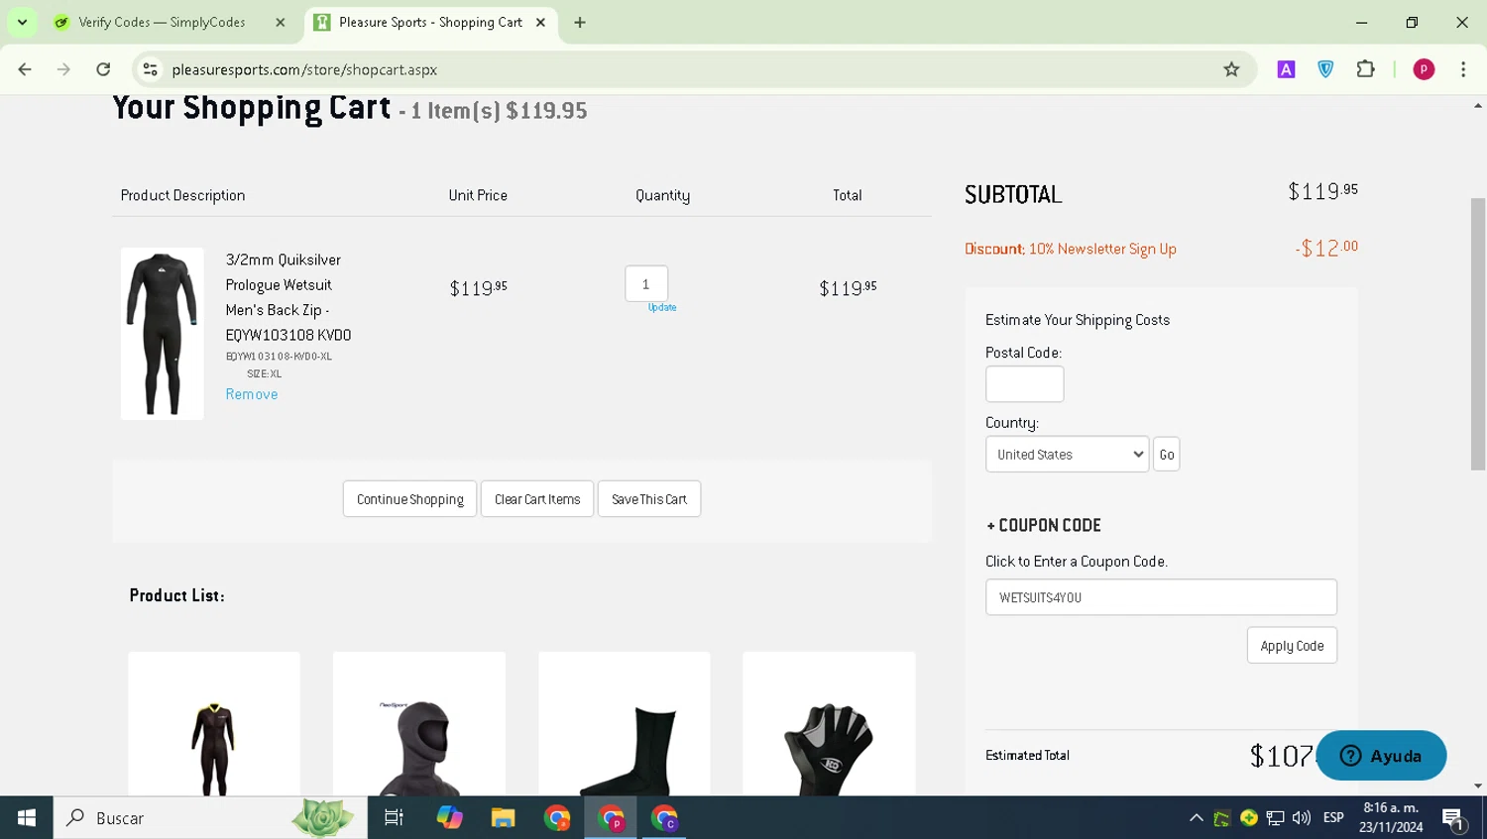Expand the tab search dropdown arrow
The image size is (1487, 839).
(22, 22)
